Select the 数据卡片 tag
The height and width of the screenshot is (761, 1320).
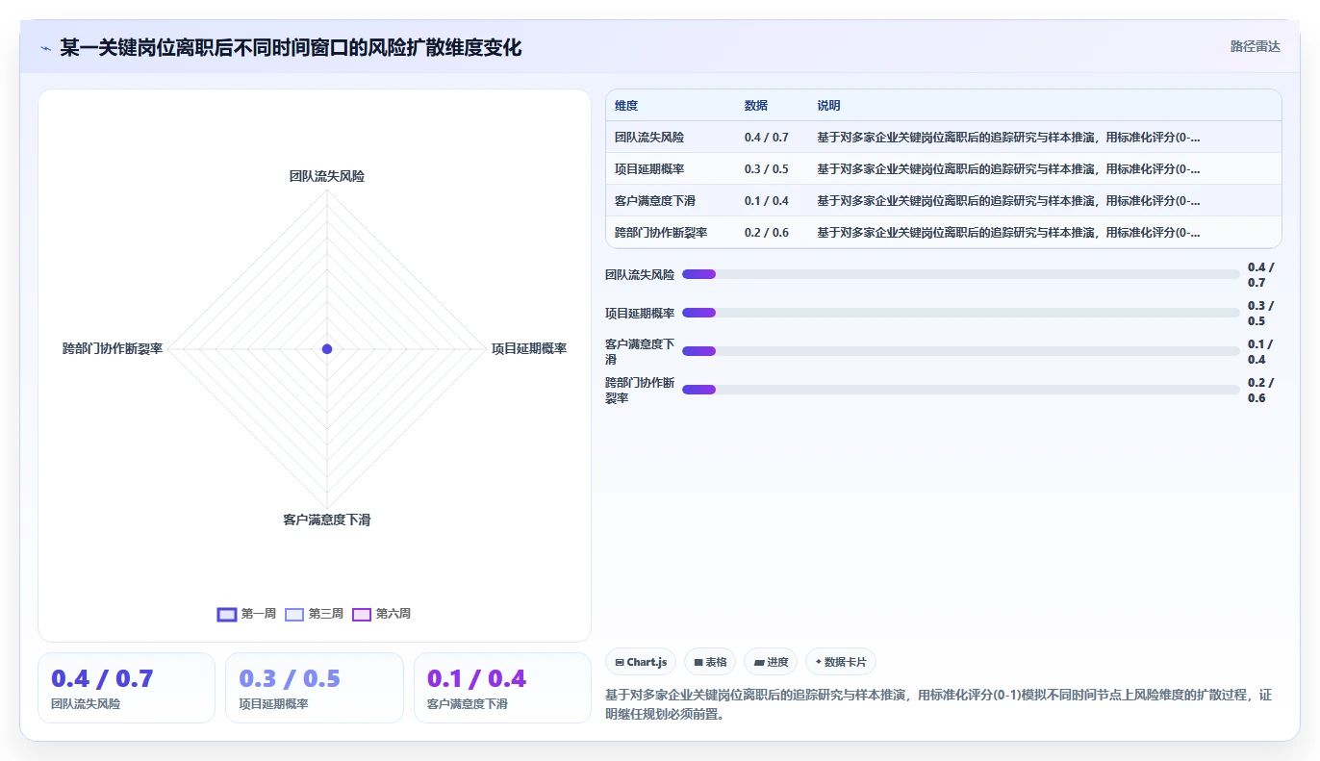841,662
